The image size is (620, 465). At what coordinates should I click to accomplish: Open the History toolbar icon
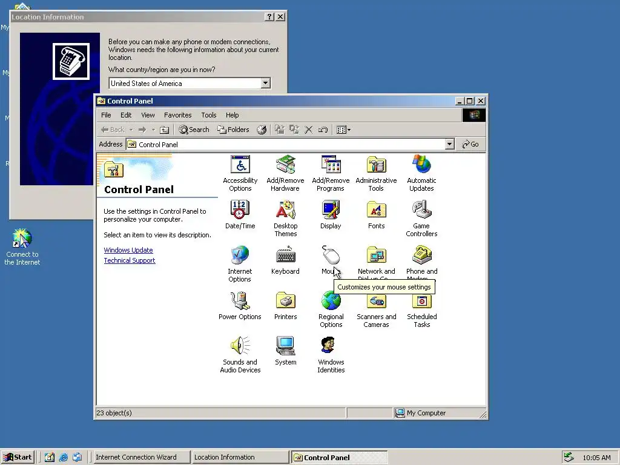pyautogui.click(x=262, y=130)
